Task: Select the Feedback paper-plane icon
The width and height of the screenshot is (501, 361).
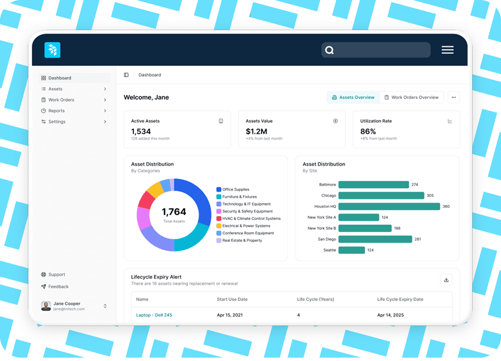Action: pos(44,287)
